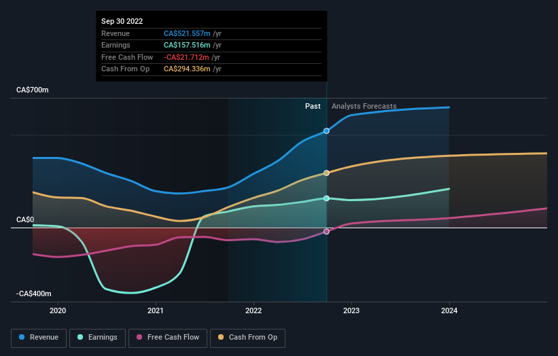Image resolution: width=558 pixels, height=356 pixels.
Task: Toggle the Cash From Op legend series
Action: click(x=247, y=338)
